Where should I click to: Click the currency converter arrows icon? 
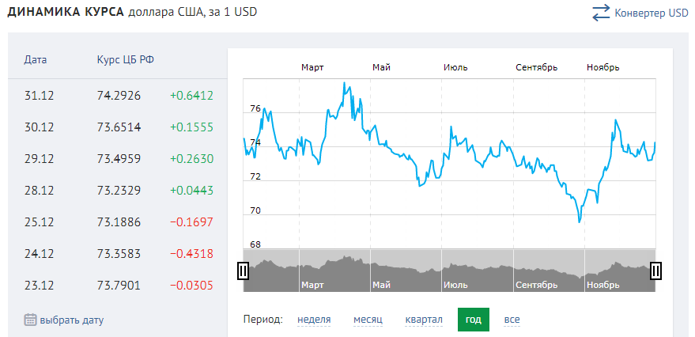601,13
